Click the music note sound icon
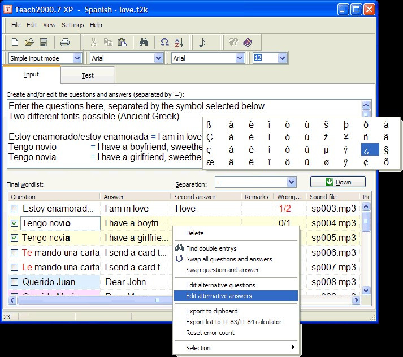Screen dimensions: 403x357 [202, 42]
